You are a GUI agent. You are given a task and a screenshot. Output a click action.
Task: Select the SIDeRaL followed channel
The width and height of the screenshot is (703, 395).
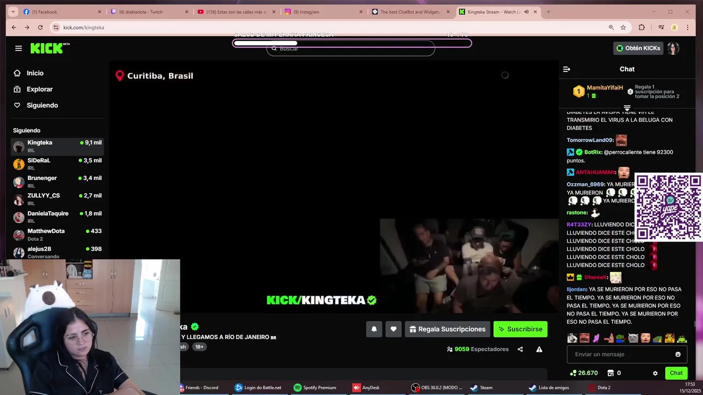(57, 163)
